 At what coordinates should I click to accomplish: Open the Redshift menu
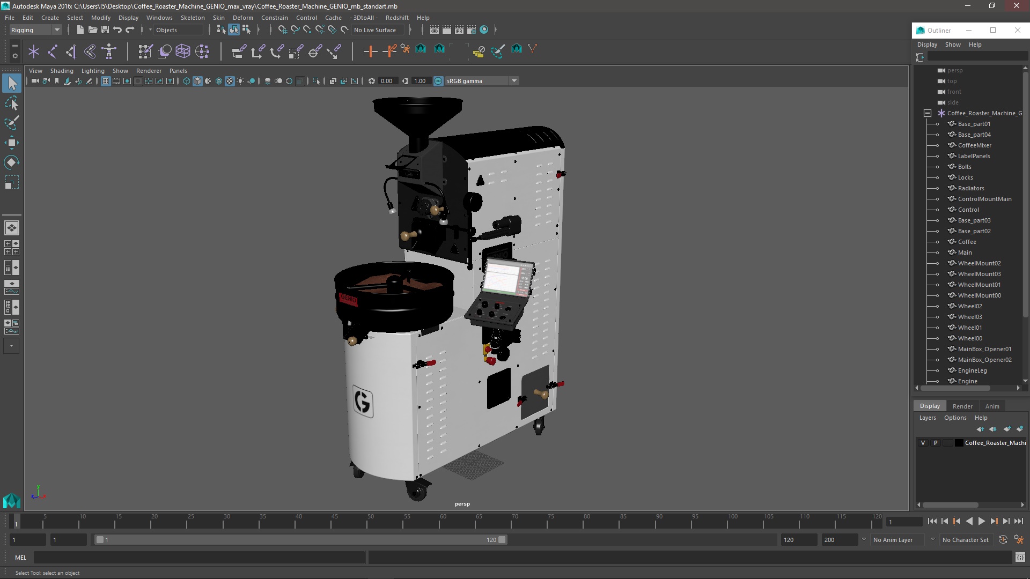396,18
